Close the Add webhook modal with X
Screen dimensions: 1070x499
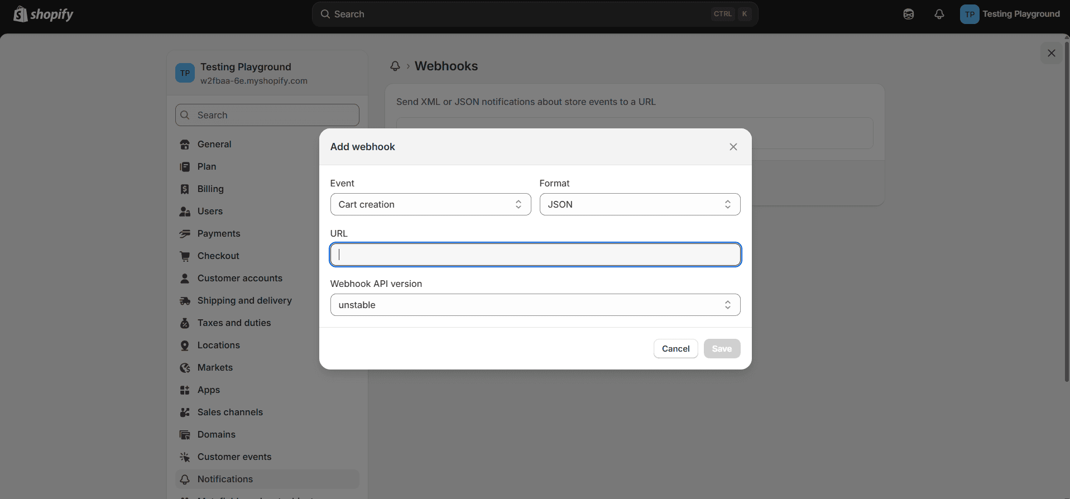(733, 147)
